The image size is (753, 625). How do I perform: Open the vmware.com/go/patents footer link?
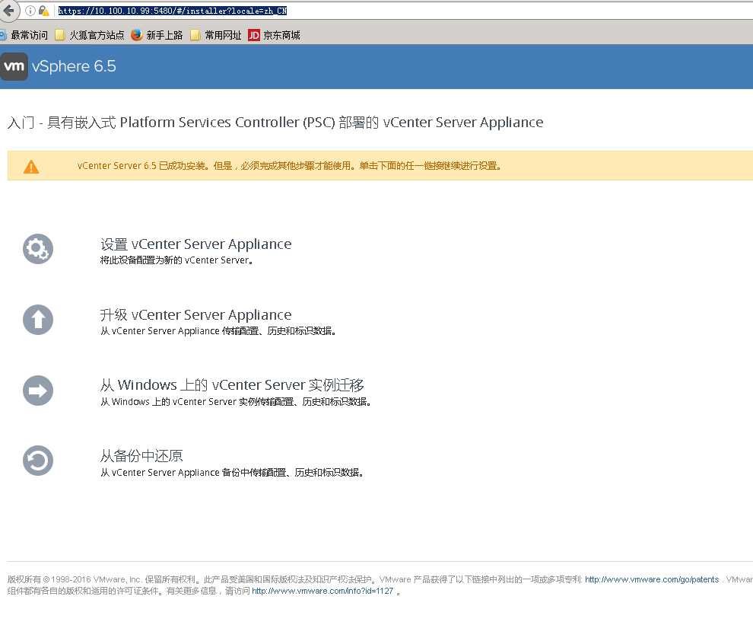pyautogui.click(x=652, y=580)
